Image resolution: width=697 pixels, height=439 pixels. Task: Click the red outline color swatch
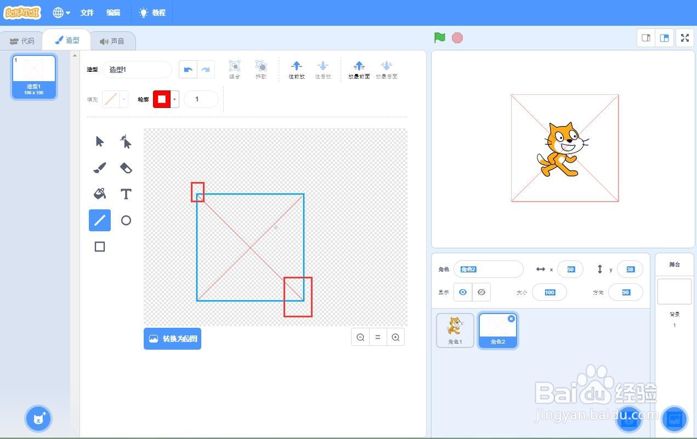pyautogui.click(x=162, y=99)
